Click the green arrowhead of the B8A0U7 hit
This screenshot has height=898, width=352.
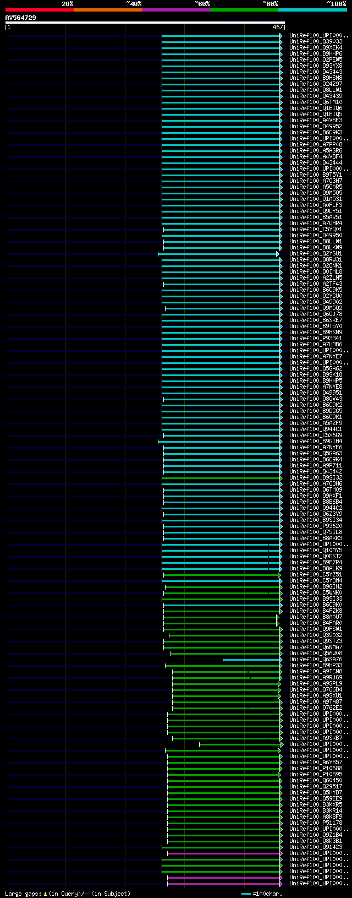278,617
